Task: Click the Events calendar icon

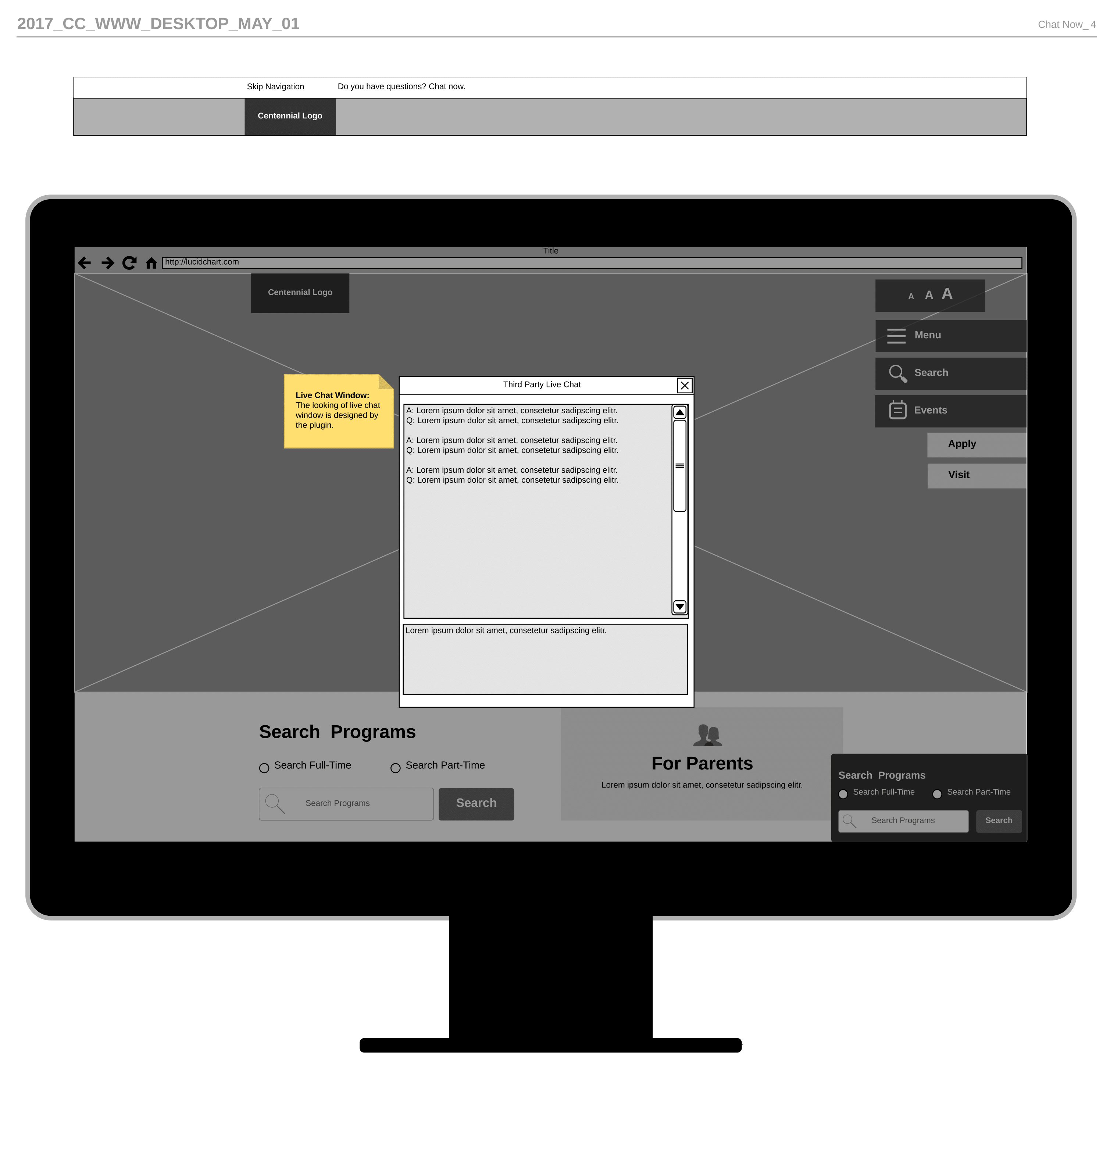Action: pyautogui.click(x=896, y=410)
